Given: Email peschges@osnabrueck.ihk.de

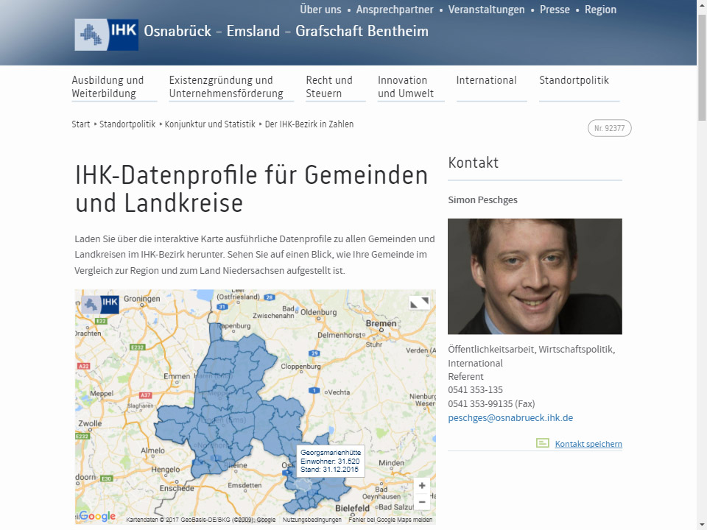Looking at the screenshot, I should pos(510,418).
